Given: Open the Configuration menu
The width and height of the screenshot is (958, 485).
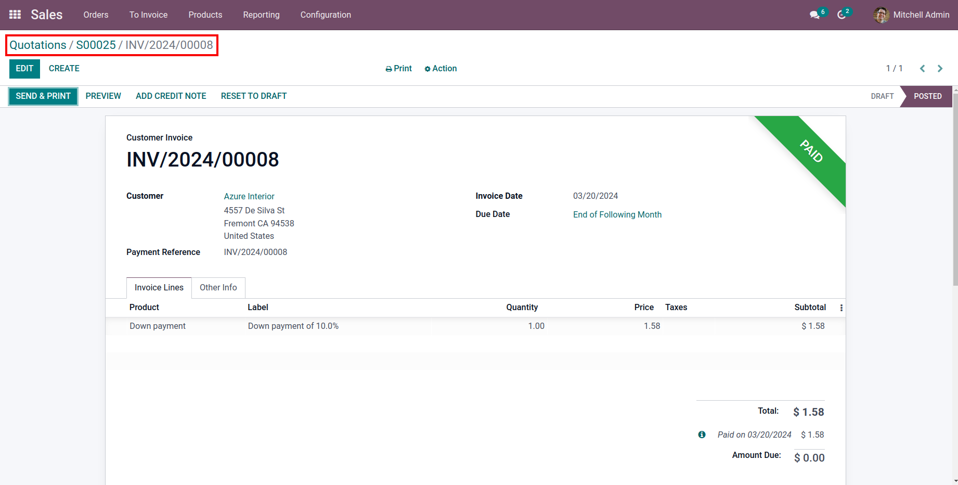Looking at the screenshot, I should pyautogui.click(x=326, y=15).
